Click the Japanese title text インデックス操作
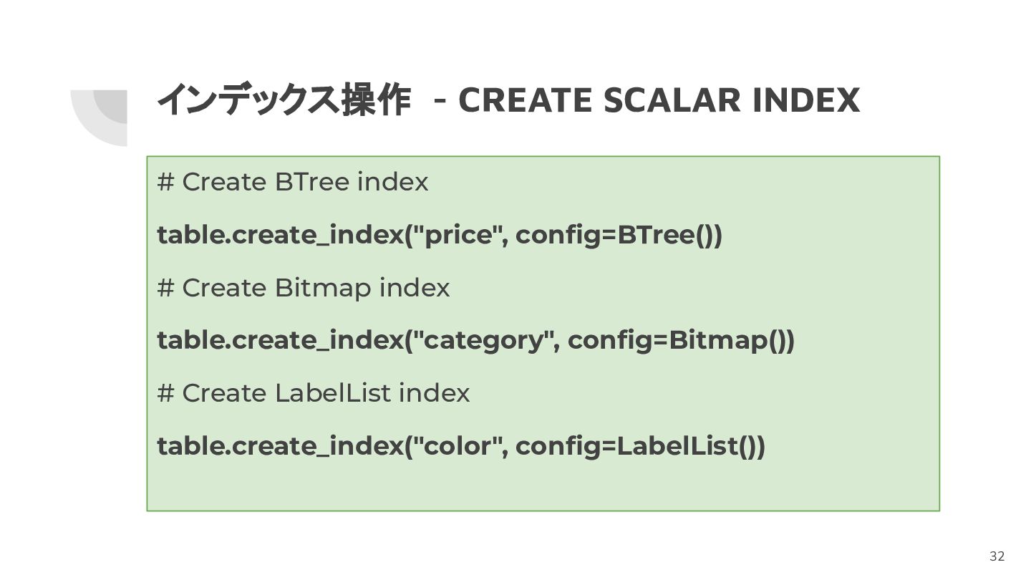 click(x=284, y=100)
